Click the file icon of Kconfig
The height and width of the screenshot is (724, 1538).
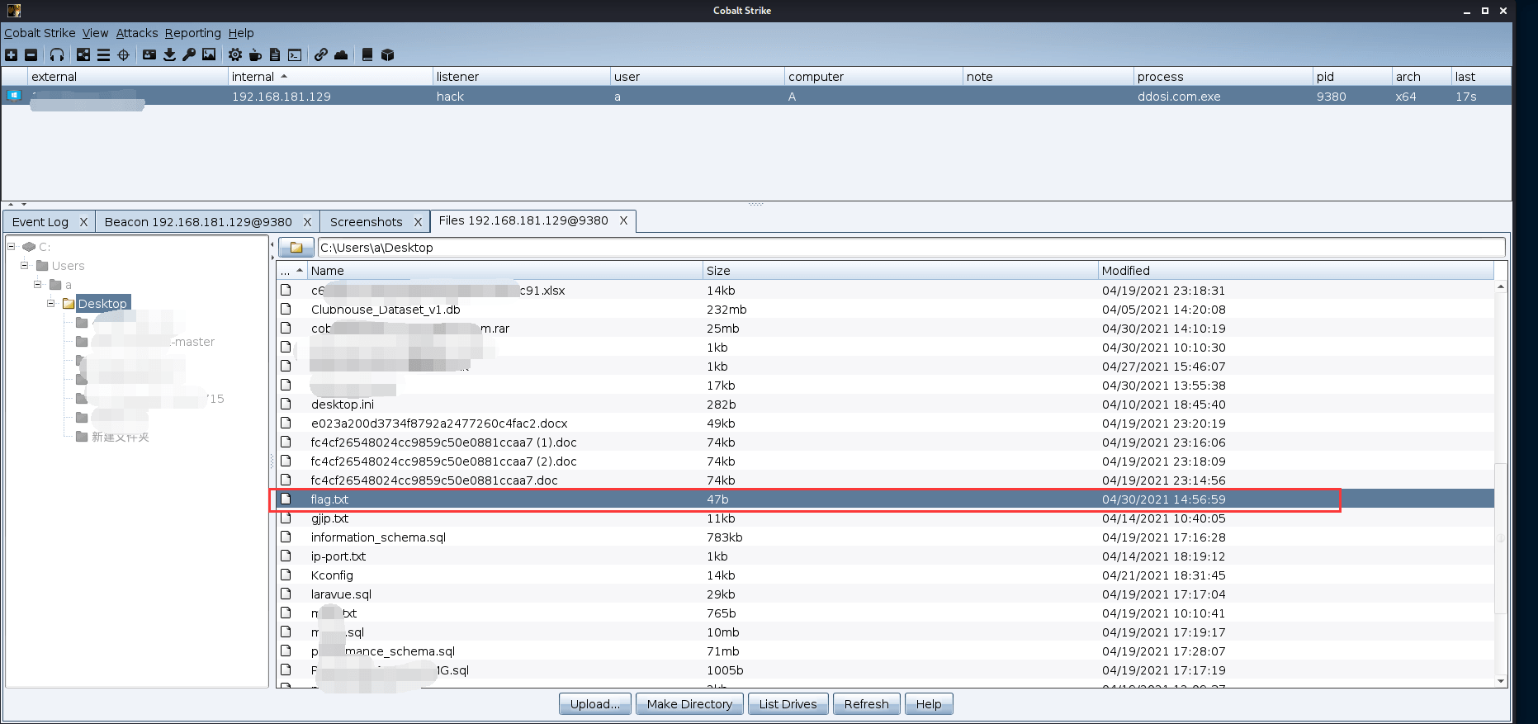(286, 575)
